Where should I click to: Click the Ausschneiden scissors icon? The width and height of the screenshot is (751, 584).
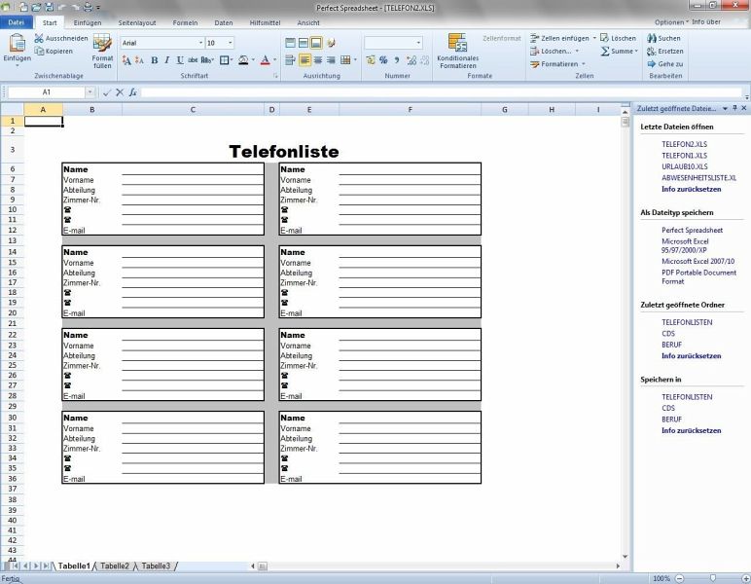point(39,38)
